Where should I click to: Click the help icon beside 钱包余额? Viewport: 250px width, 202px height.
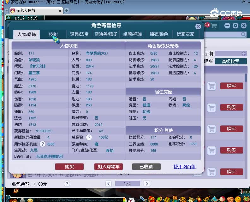67,184
